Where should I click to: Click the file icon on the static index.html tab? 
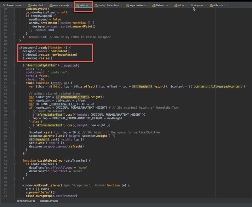coord(96,5)
